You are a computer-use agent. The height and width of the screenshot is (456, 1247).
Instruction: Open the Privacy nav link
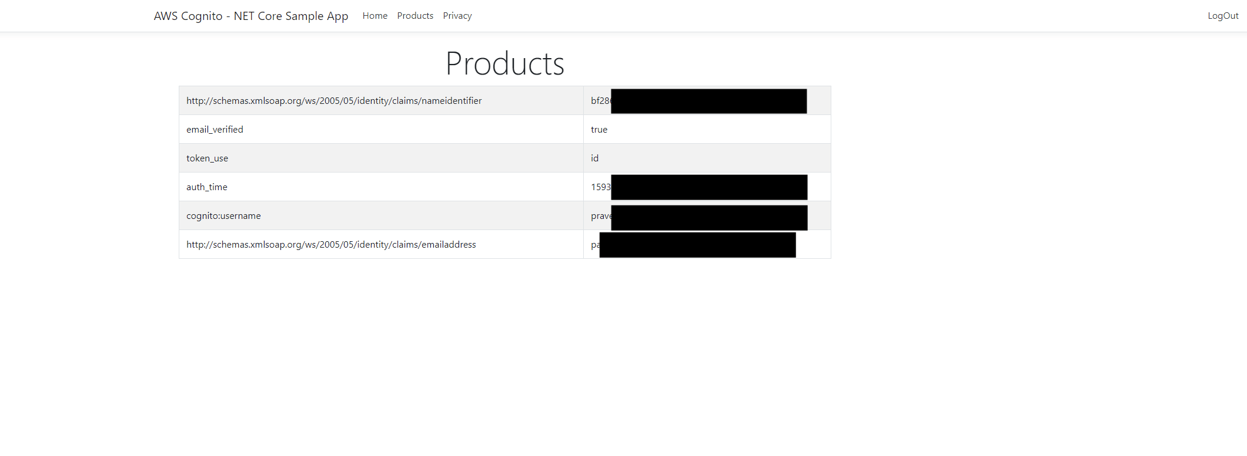pyautogui.click(x=457, y=16)
